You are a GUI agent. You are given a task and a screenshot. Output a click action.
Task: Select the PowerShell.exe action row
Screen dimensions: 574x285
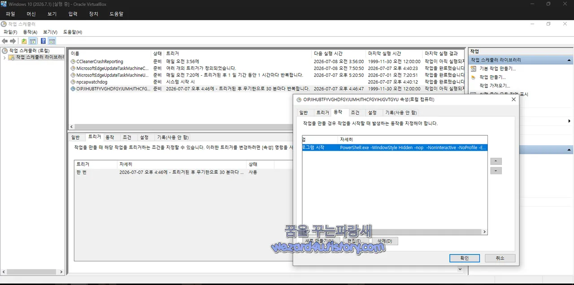(x=395, y=147)
